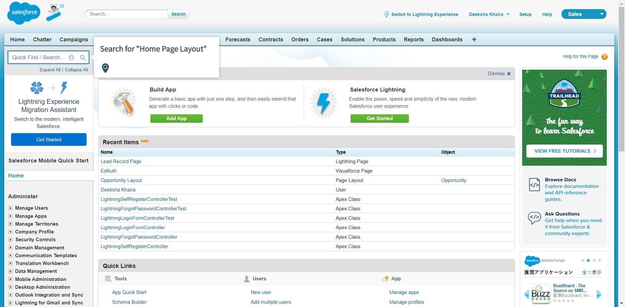Image resolution: width=625 pixels, height=307 pixels.
Task: Click the snowboarder mascot icon
Action: coord(55,12)
